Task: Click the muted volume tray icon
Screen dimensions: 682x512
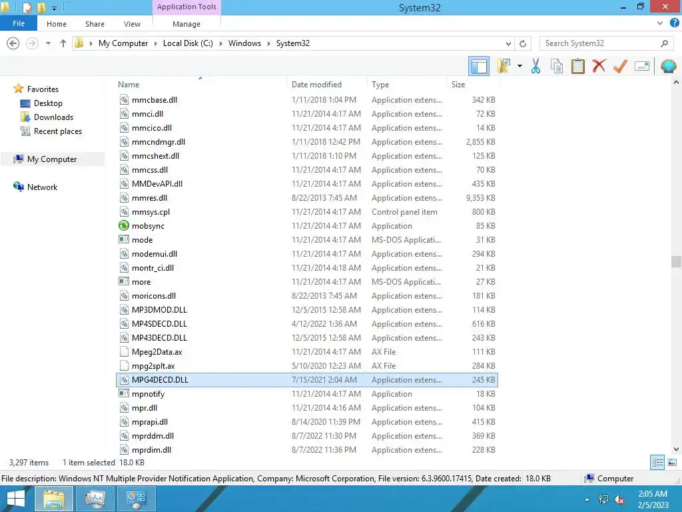Action: (x=619, y=499)
